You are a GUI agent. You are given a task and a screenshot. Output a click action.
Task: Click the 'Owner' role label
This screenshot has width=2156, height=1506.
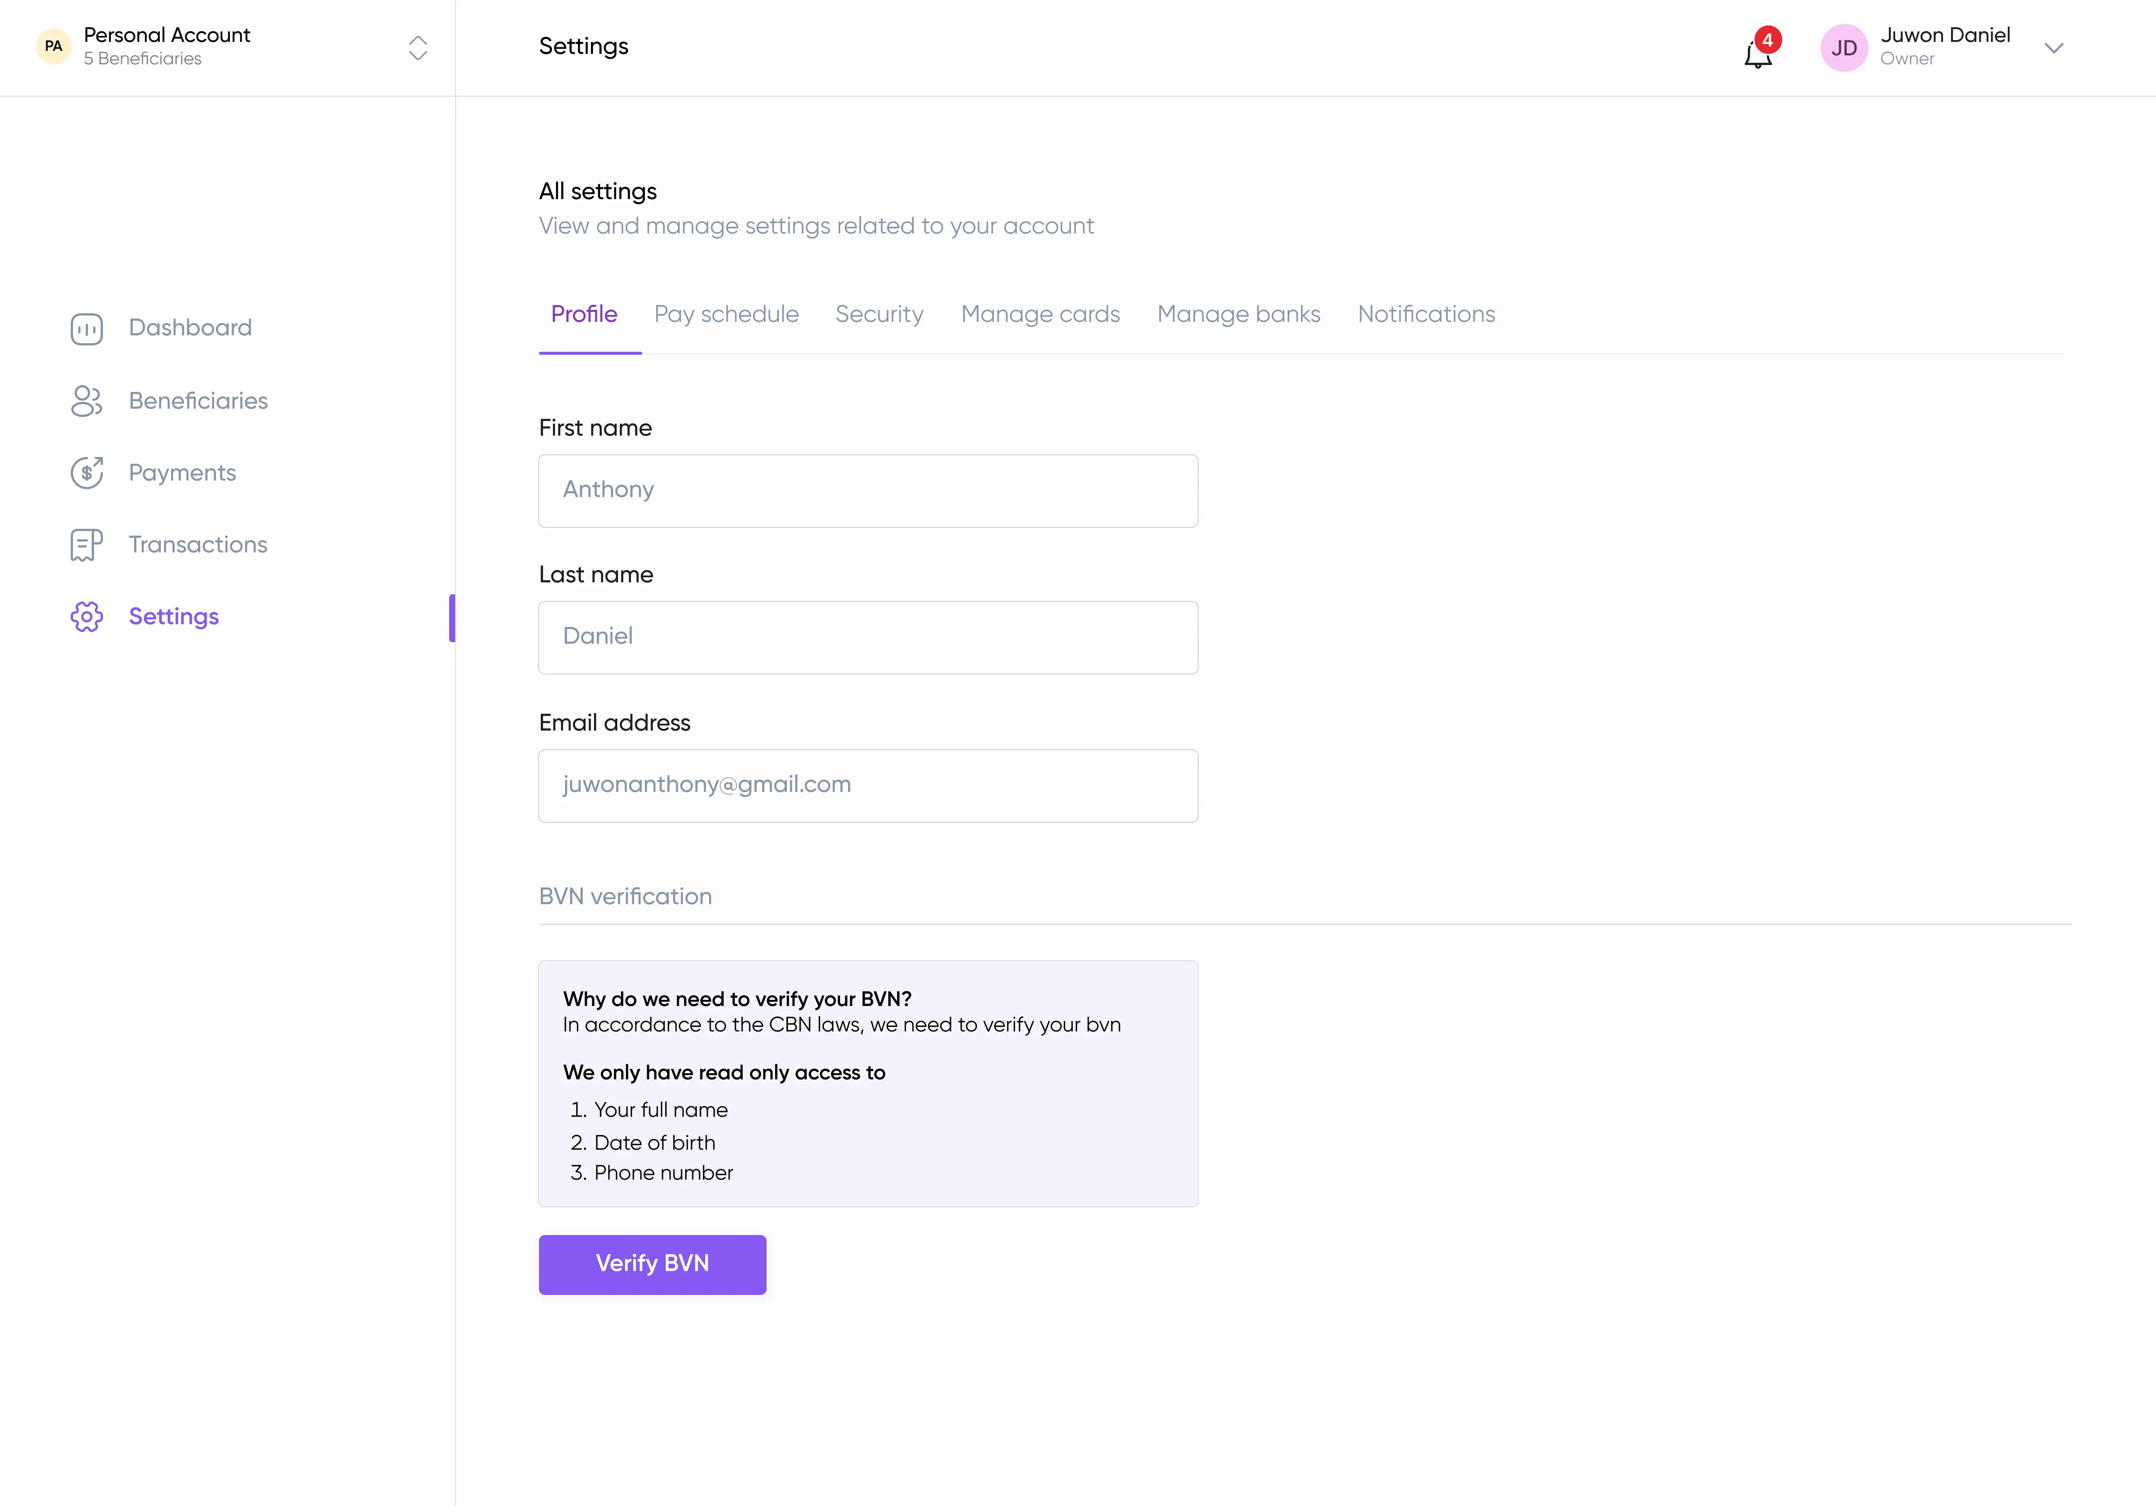1906,58
